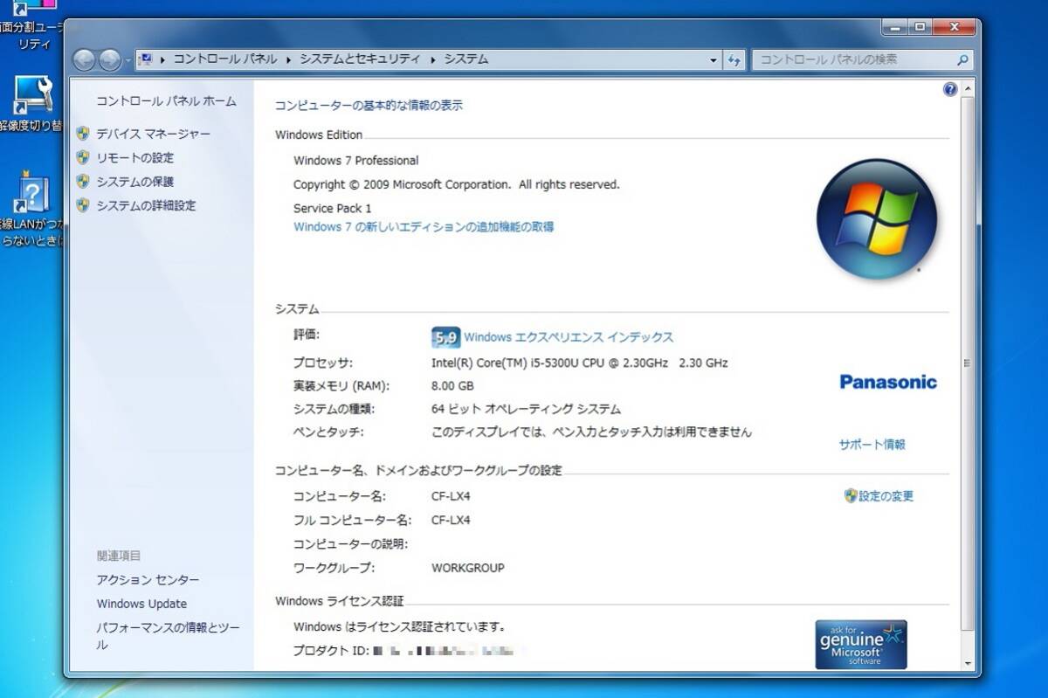Click shield icon beside リモートの設定
Viewport: 1048px width, 698px height.
[x=83, y=158]
